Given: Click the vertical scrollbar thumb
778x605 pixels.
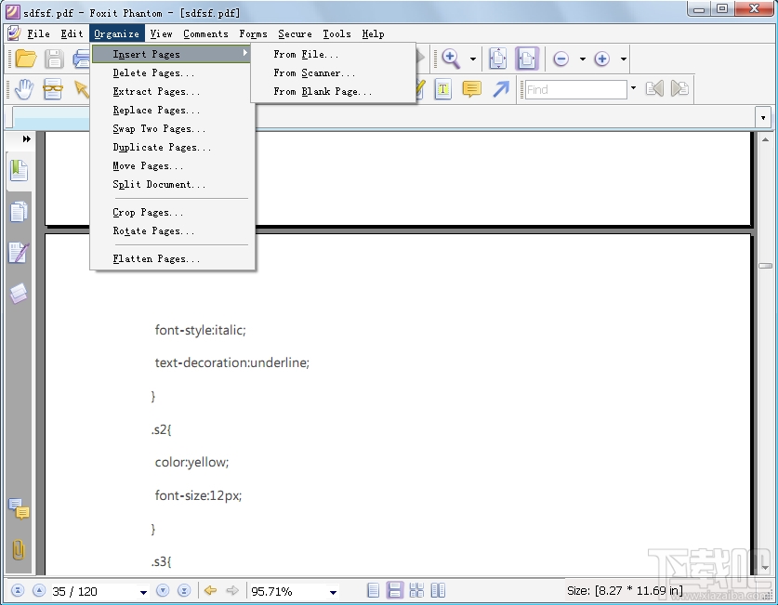Looking at the screenshot, I should 765,266.
